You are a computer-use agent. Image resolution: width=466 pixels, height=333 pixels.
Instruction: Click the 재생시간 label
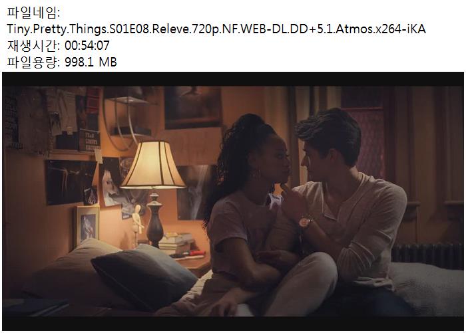(x=33, y=45)
